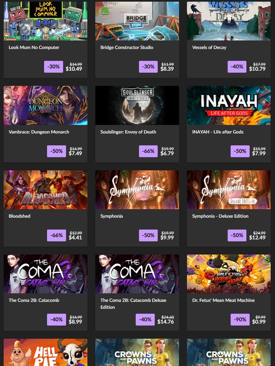The height and width of the screenshot is (366, 275).
Task: Open the Vessels of Decay cover art
Action: [229, 21]
